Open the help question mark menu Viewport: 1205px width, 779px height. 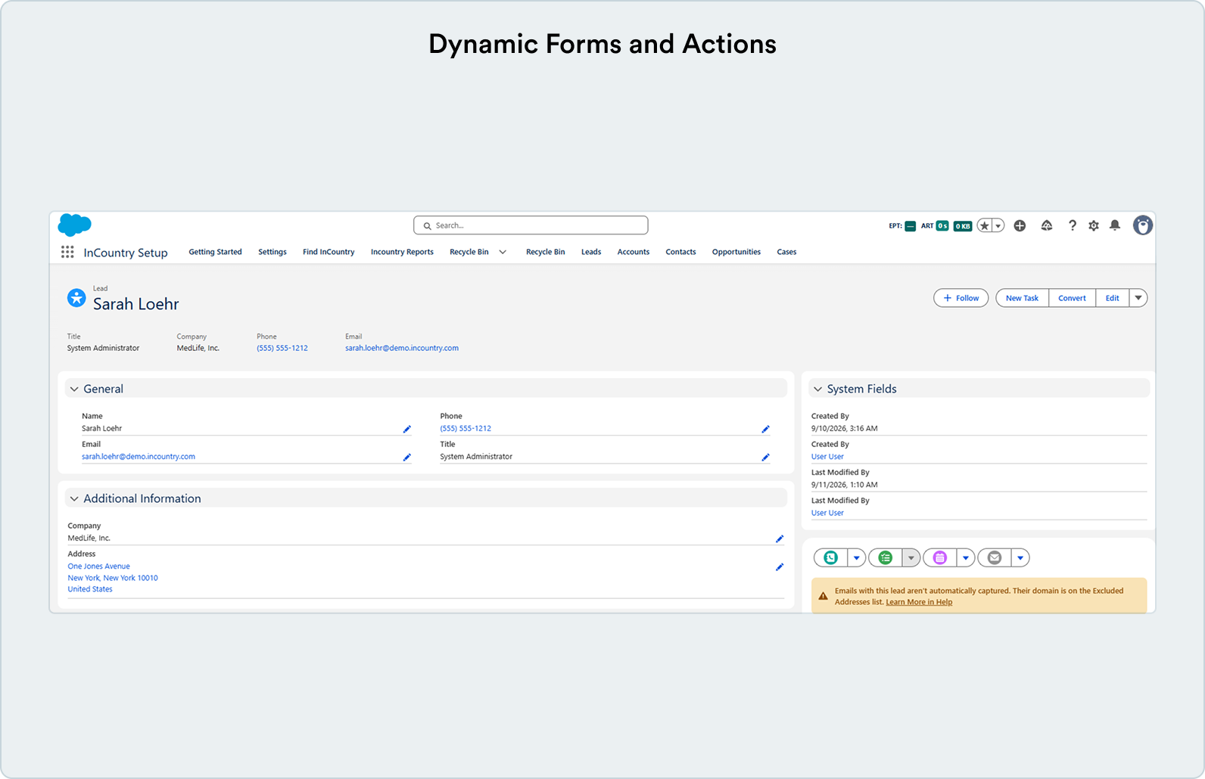(x=1072, y=225)
